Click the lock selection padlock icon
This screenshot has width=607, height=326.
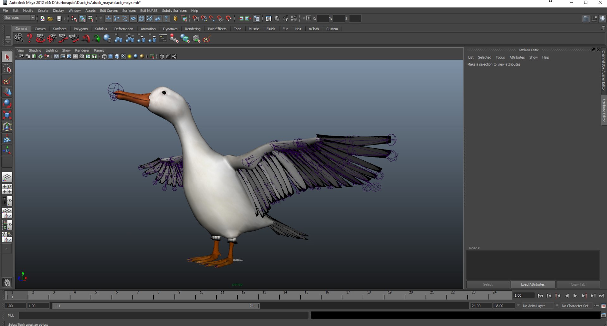click(x=175, y=19)
